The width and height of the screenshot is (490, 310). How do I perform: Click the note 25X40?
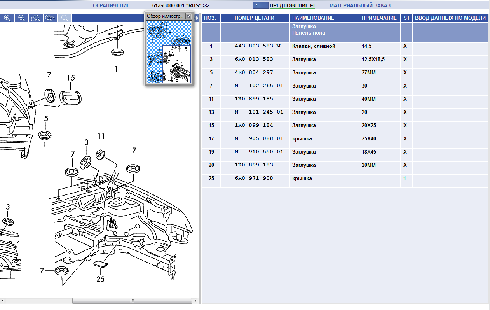coord(369,138)
